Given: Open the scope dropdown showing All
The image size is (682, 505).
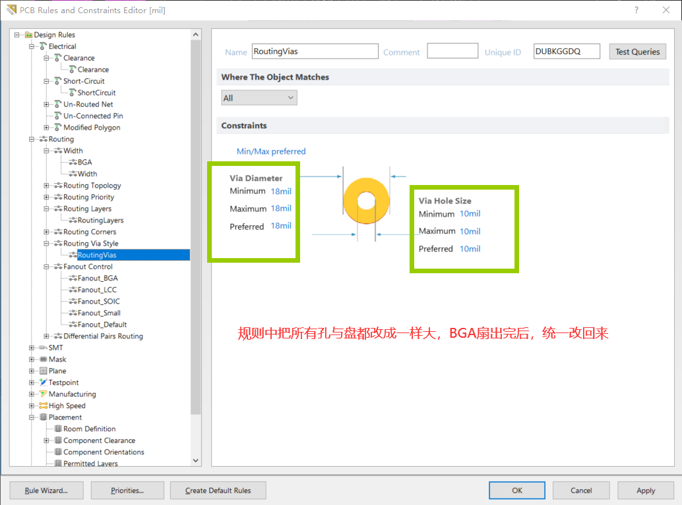Looking at the screenshot, I should tap(259, 97).
